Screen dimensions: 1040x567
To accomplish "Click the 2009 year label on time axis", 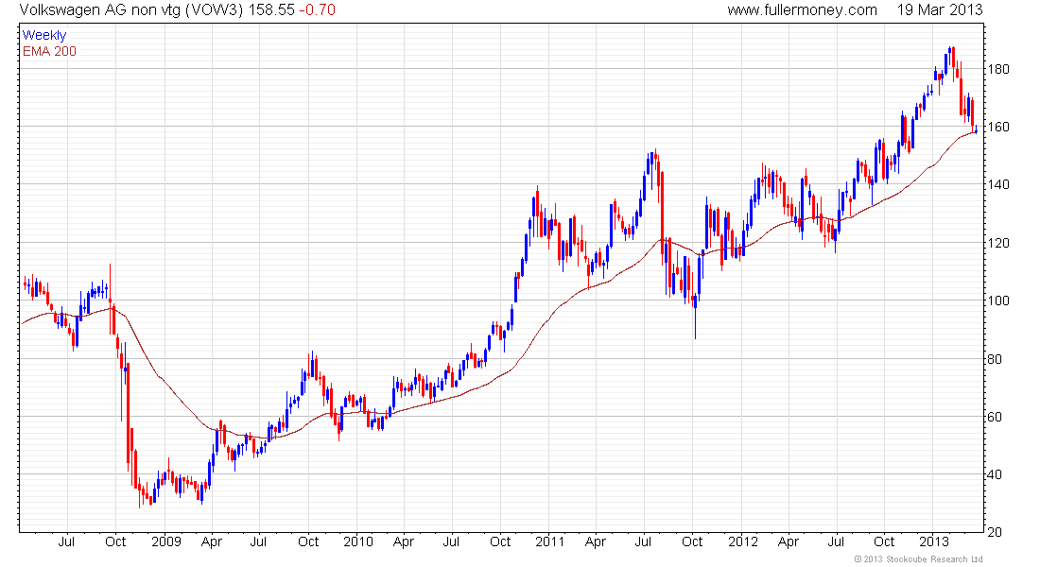I will pyautogui.click(x=165, y=541).
